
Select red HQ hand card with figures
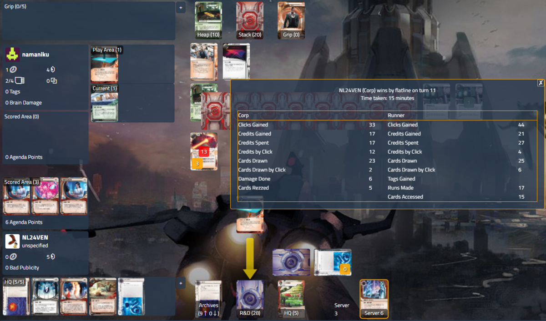[x=73, y=296]
